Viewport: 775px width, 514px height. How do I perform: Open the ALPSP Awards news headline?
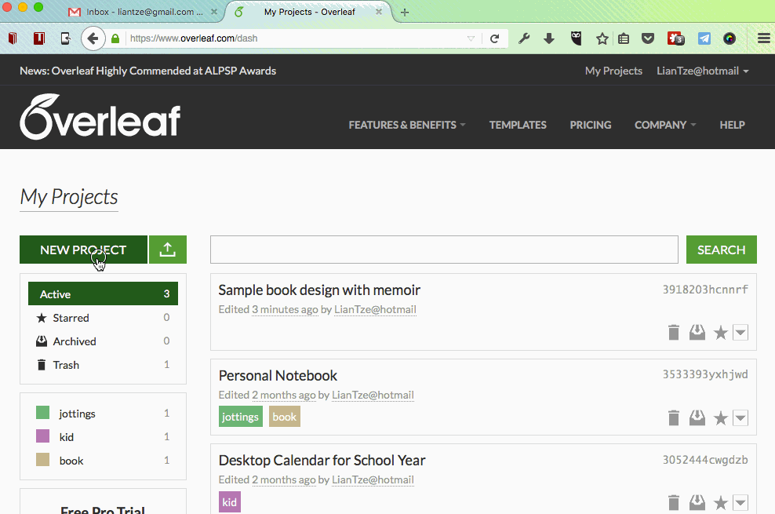[147, 71]
